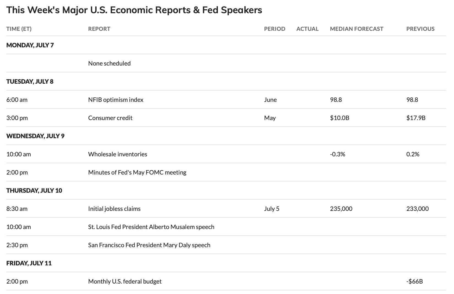Click the Monday, July 7 day heading
Viewport: 454px width, 294px height.
pyautogui.click(x=30, y=45)
